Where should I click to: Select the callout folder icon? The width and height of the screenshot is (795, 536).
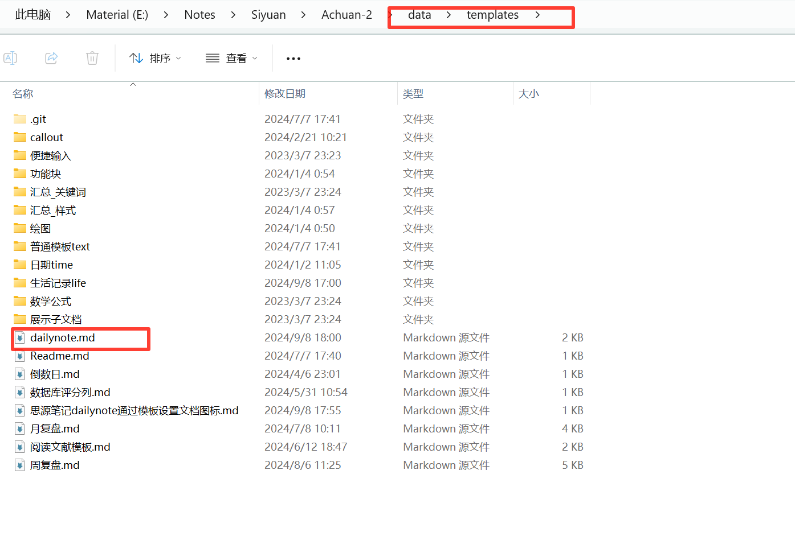pyautogui.click(x=20, y=137)
